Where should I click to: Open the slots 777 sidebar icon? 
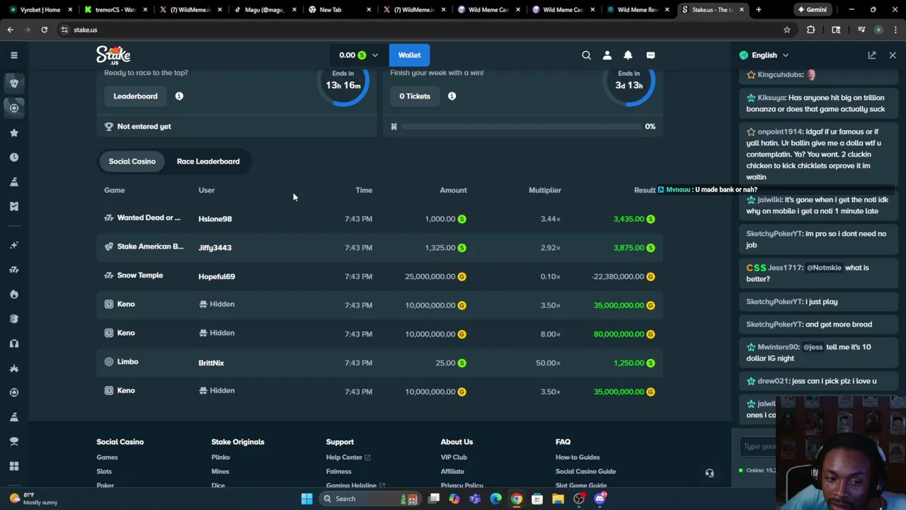pos(13,270)
